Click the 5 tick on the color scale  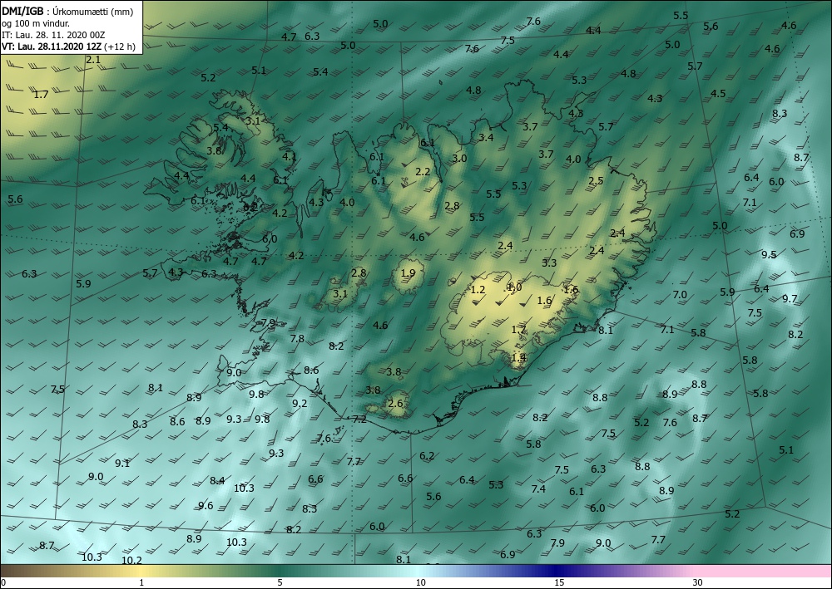coord(280,582)
